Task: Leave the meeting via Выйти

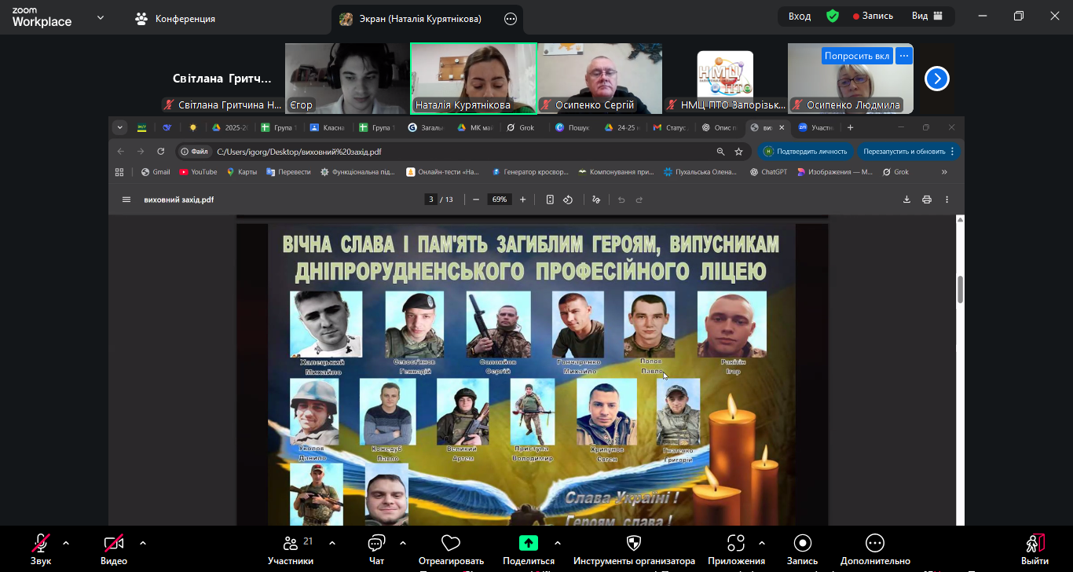Action: click(x=1035, y=548)
